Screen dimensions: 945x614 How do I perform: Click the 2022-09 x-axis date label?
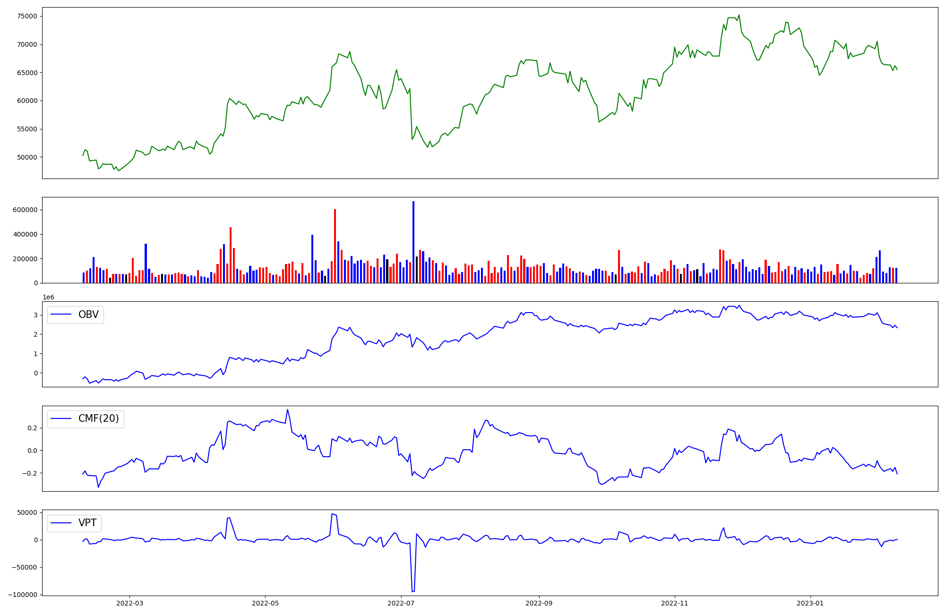click(539, 603)
